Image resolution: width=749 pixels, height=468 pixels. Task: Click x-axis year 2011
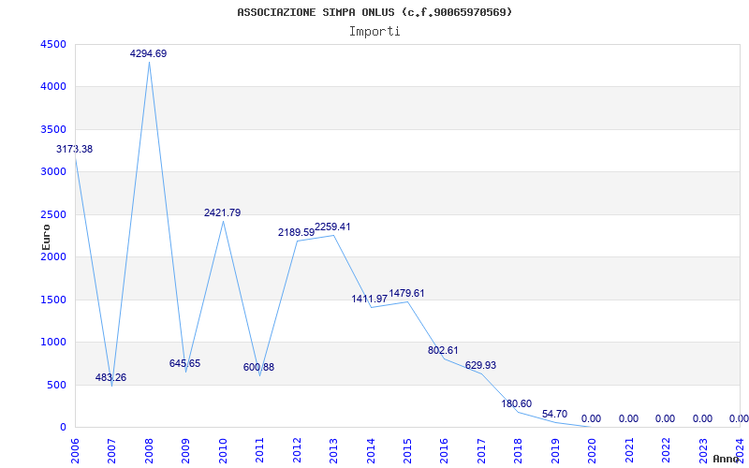(259, 451)
